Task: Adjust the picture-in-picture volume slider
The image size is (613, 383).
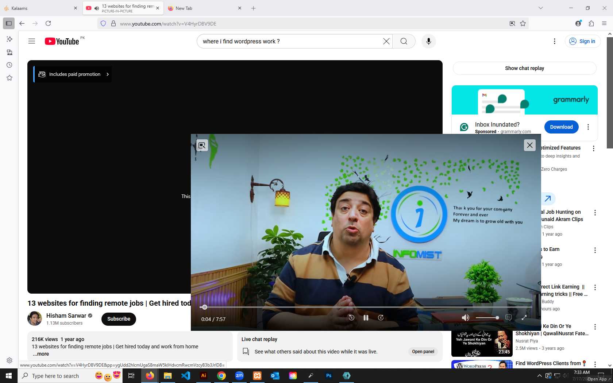Action: click(487, 318)
